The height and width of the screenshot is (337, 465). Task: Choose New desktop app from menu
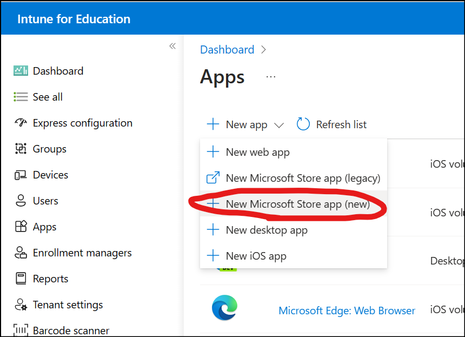pos(294,229)
